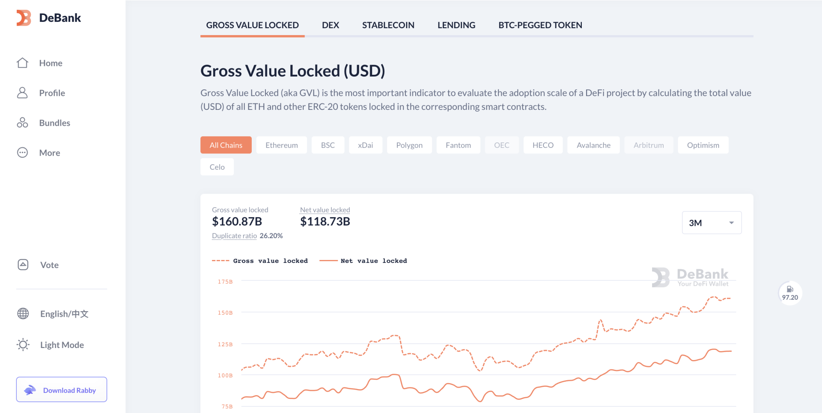Click the Vote icon in sidebar
This screenshot has height=413, width=822.
tap(23, 265)
